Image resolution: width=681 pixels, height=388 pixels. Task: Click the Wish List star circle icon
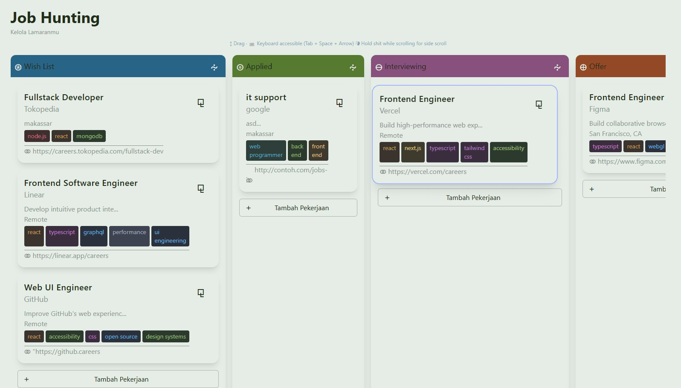[x=18, y=67]
